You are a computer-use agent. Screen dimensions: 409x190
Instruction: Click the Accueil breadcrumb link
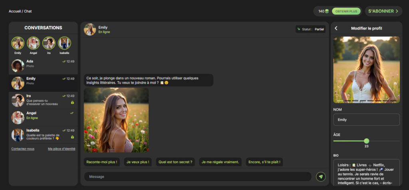15,11
